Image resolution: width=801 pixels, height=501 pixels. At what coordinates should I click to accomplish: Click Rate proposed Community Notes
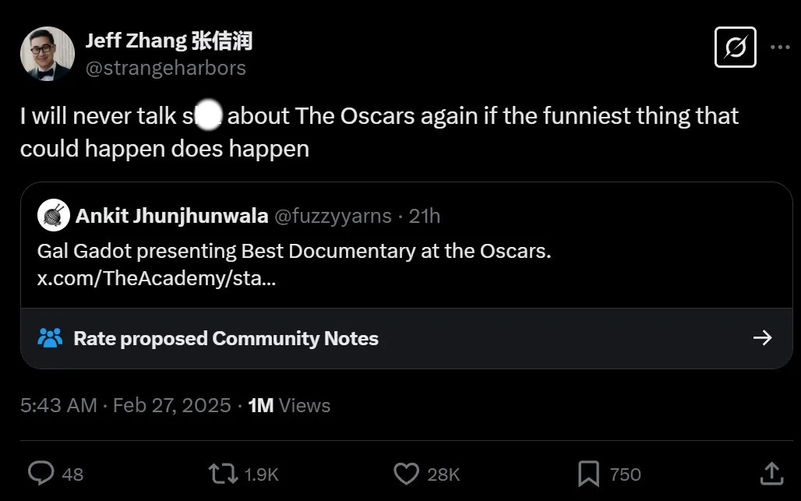click(x=225, y=338)
